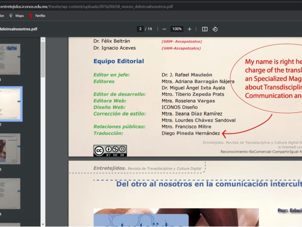The image size is (302, 227).
Task: Click the article cover image
Action: pos(176,217)
